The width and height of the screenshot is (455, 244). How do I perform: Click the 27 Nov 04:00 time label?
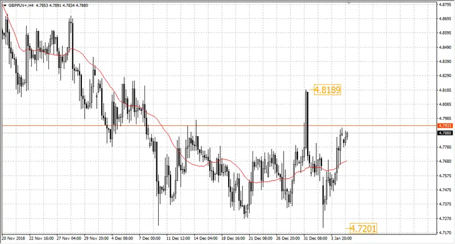(69, 238)
